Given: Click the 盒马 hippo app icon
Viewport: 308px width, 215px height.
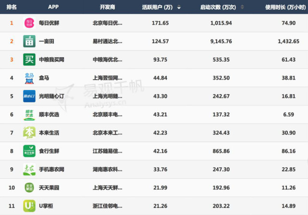Looking at the screenshot, I should 29,78.
